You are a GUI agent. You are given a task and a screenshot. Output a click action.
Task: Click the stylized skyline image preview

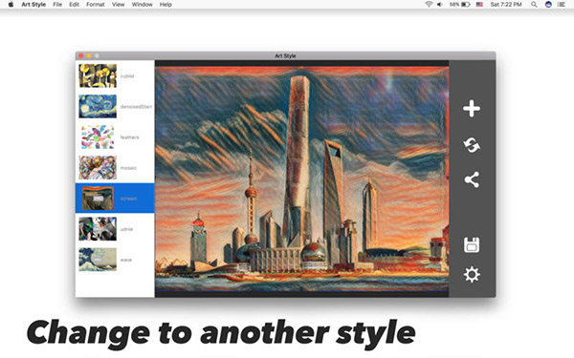click(302, 179)
